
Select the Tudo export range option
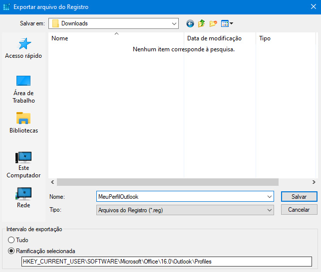pos(11,240)
